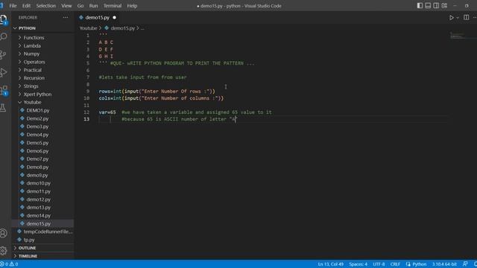Change encoding via UTF-8 status item

[x=379, y=264]
